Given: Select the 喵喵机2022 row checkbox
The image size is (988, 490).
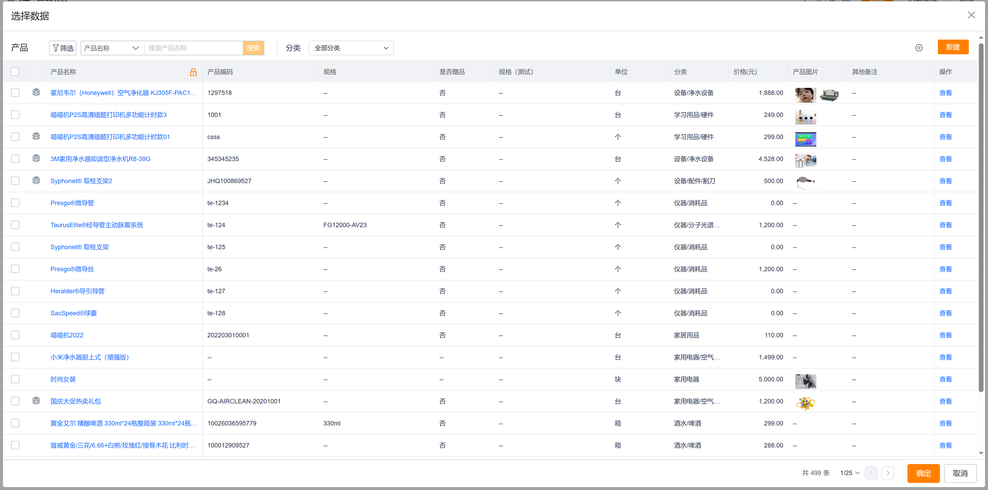Looking at the screenshot, I should click(x=15, y=335).
